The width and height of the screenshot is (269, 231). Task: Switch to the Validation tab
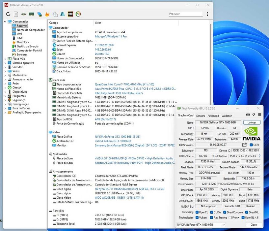[227, 116]
